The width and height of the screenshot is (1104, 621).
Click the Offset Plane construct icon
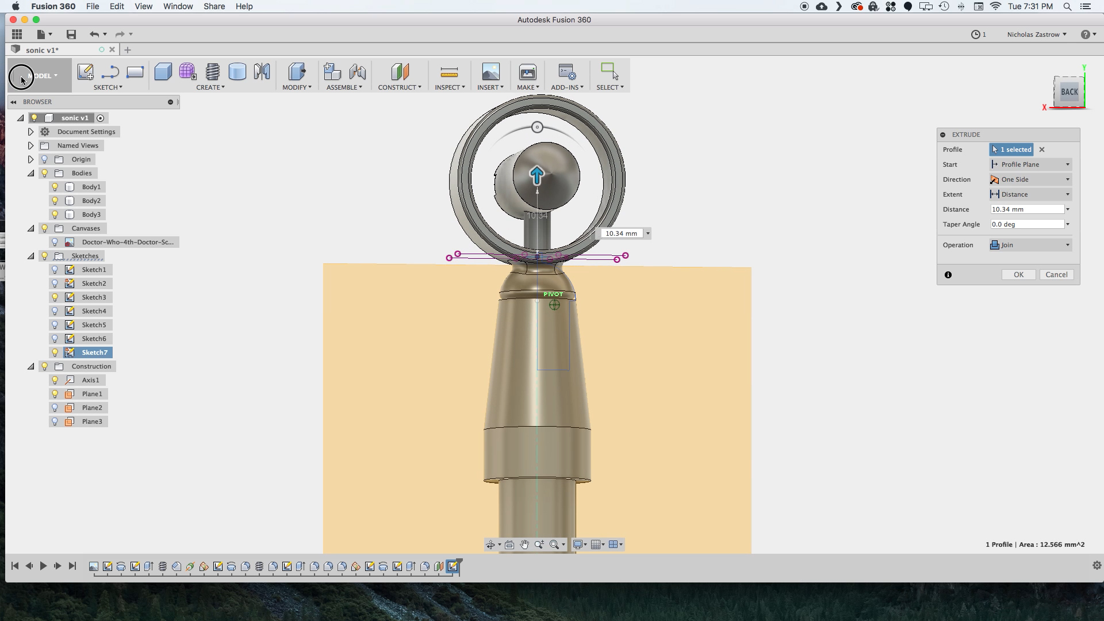pyautogui.click(x=400, y=72)
